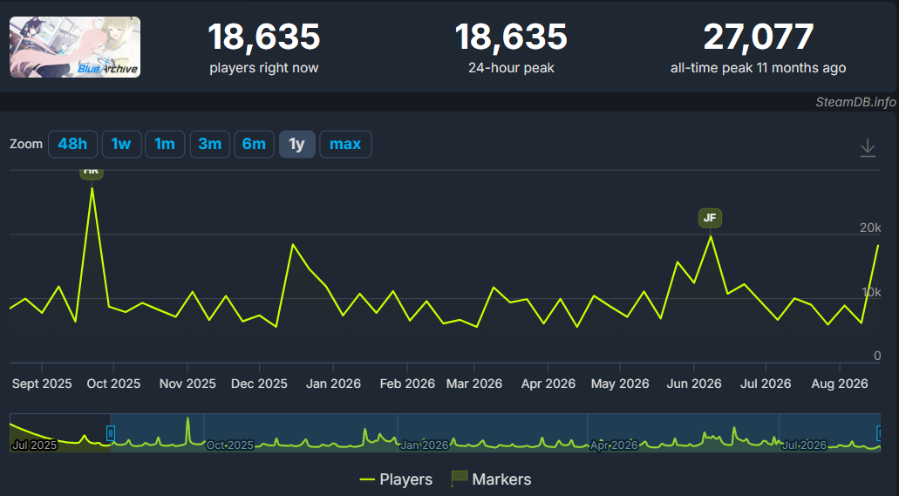
Task: Click the all-time peak 11 months ago label
Action: pos(758,68)
